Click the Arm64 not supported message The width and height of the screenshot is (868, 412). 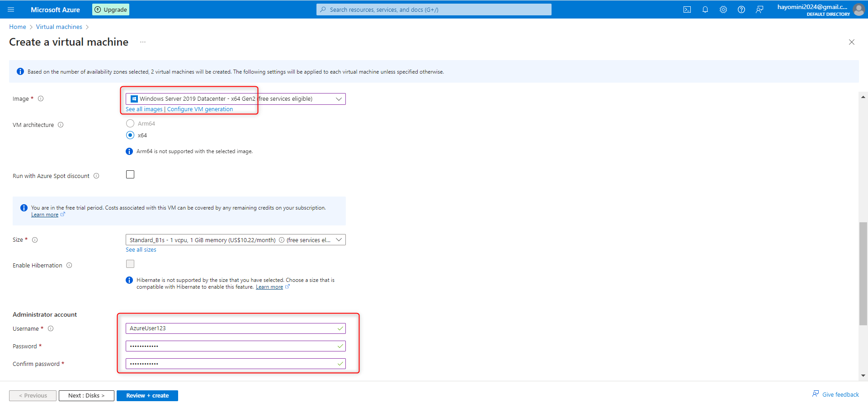194,151
